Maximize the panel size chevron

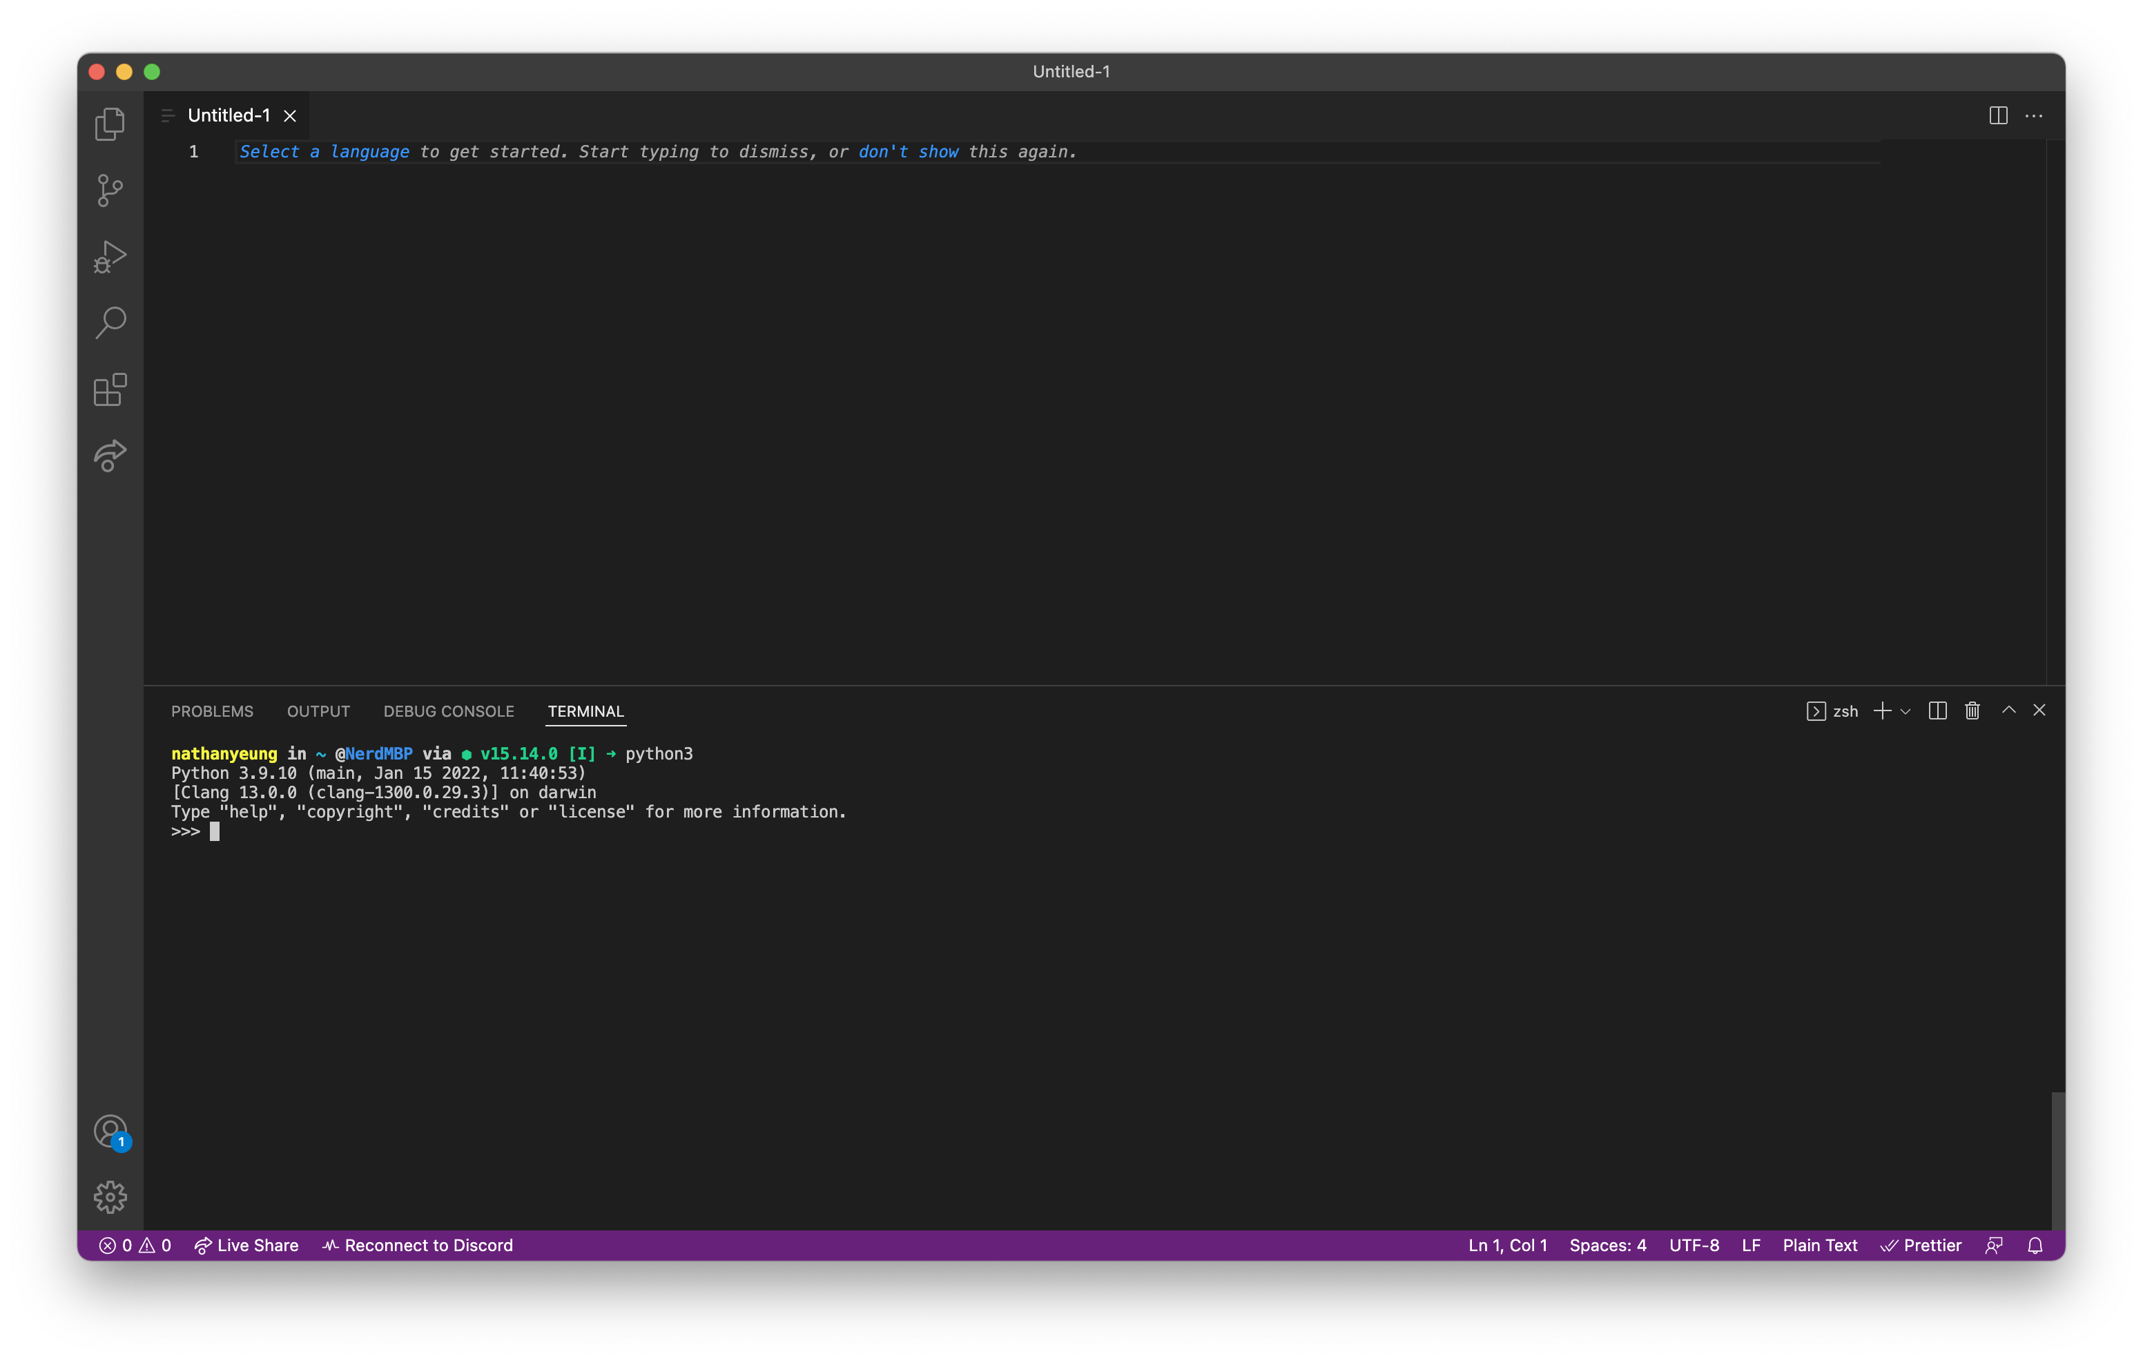coord(2008,710)
